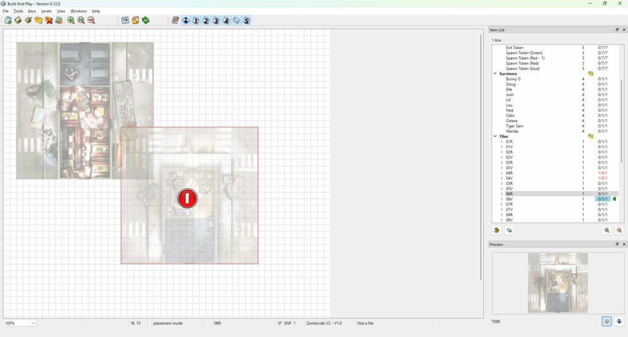Viewport: 628px width, 337px height.
Task: Expand the 01R tile entry
Action: tap(502, 142)
